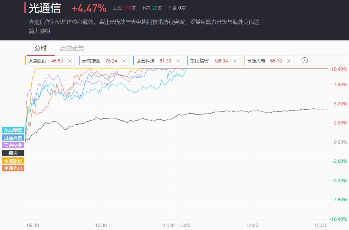
Task: Switch to the 分时 tab
Action: point(41,48)
